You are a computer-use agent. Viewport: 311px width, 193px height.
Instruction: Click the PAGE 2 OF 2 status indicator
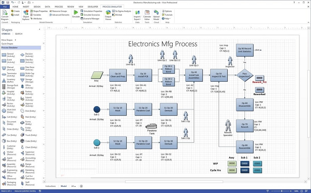(x=7, y=191)
